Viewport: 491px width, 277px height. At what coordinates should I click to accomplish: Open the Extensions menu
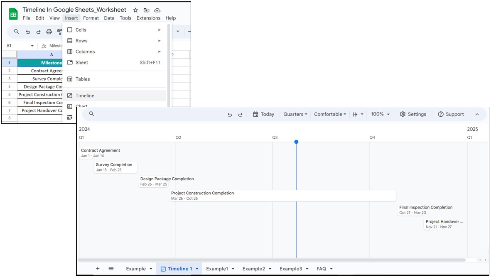pyautogui.click(x=148, y=18)
